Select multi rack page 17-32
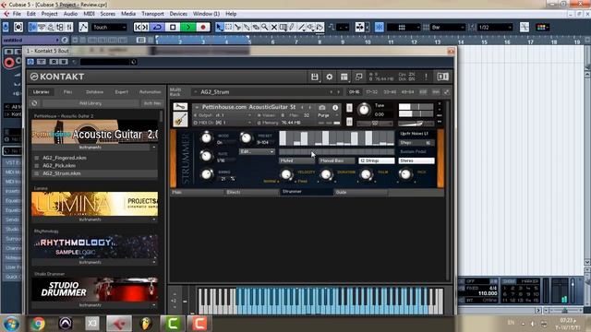 371,92
